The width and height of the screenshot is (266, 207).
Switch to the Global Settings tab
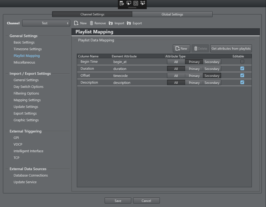click(x=172, y=14)
